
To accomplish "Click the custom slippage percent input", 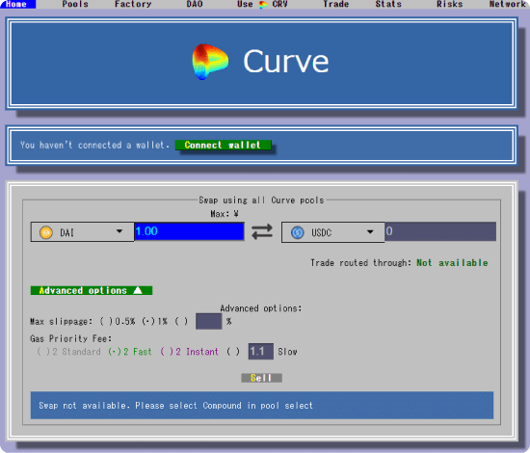I will pyautogui.click(x=208, y=321).
